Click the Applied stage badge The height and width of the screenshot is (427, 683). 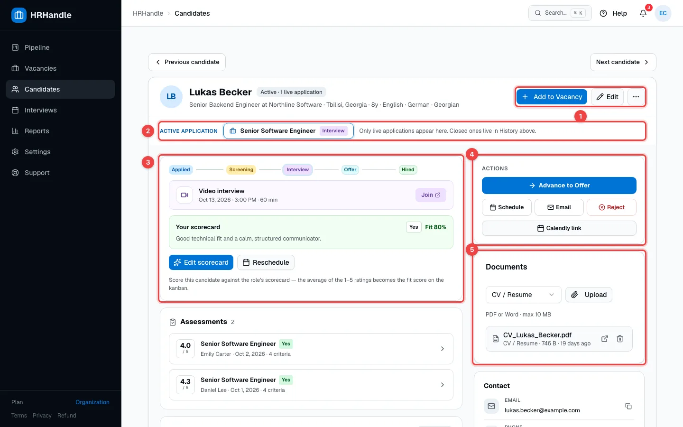pyautogui.click(x=181, y=170)
